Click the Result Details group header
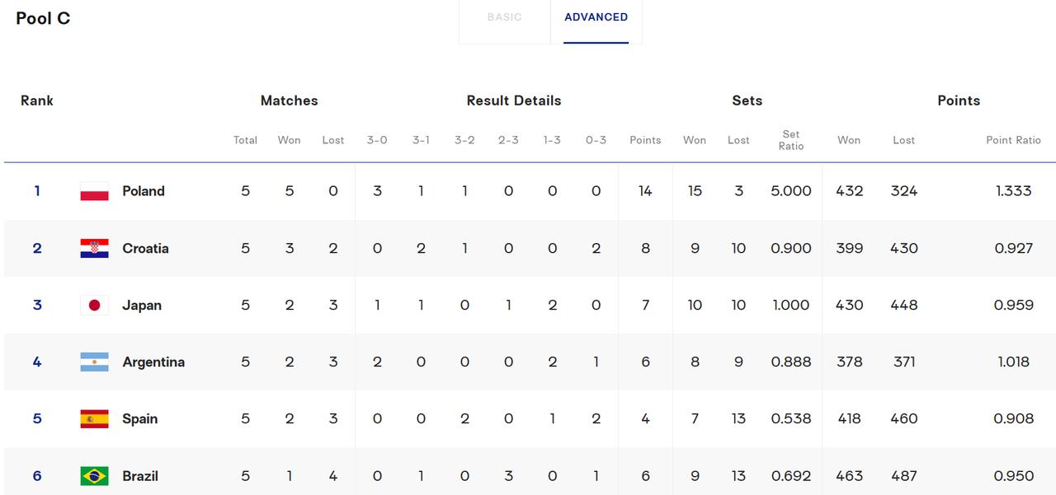 tap(514, 100)
